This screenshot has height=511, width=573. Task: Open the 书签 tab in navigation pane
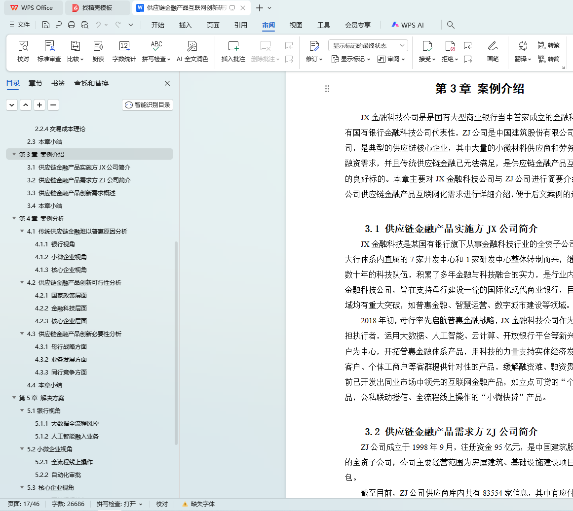point(58,83)
